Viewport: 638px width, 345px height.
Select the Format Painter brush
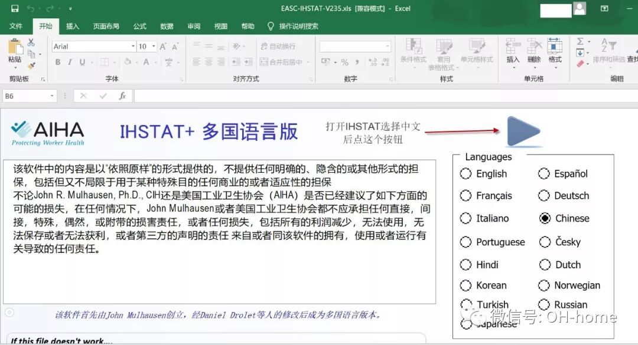click(x=31, y=65)
